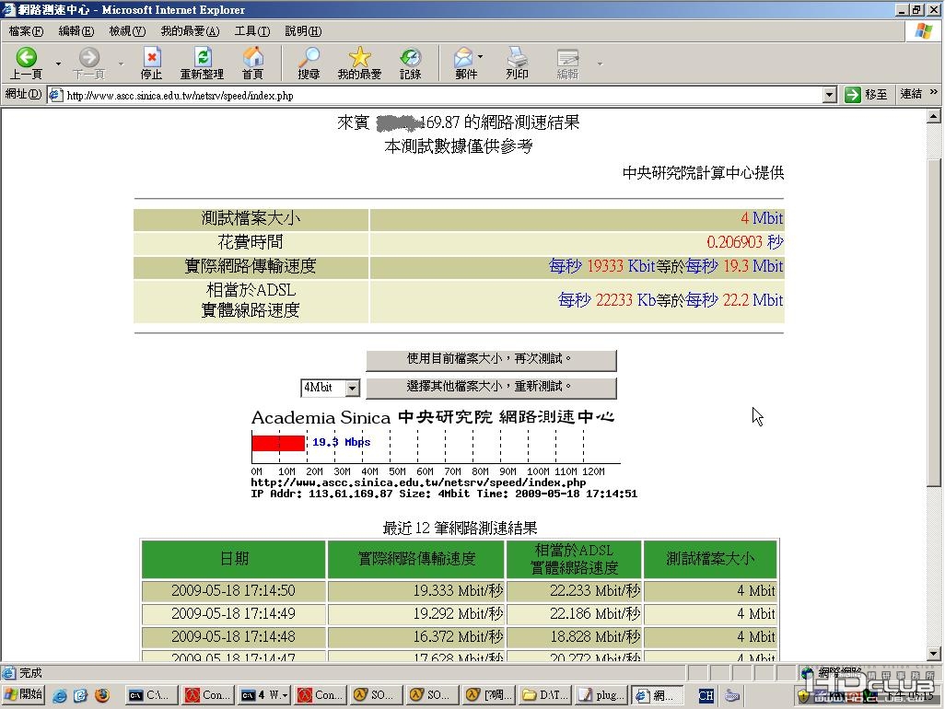945x709 pixels.
Task: Open the D:\T... folder taskbar button
Action: [545, 695]
